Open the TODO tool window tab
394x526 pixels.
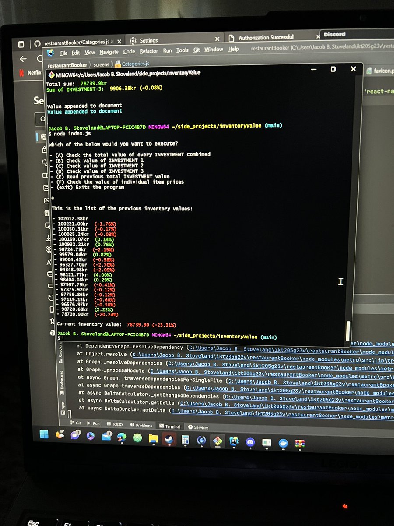click(115, 424)
